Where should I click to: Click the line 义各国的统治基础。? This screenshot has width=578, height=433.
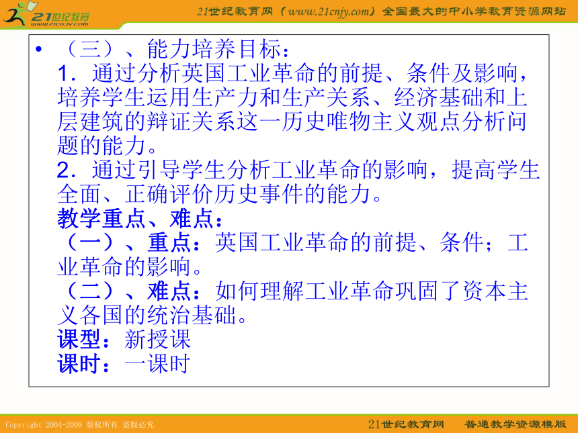pyautogui.click(x=153, y=315)
